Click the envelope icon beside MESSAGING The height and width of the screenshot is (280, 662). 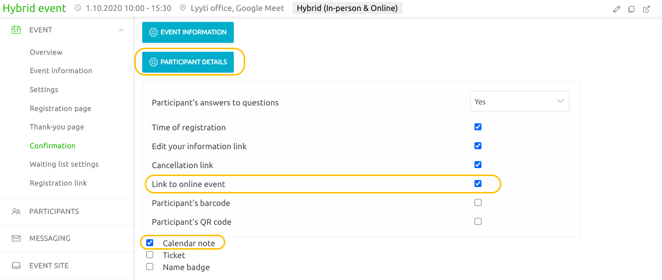(x=16, y=238)
